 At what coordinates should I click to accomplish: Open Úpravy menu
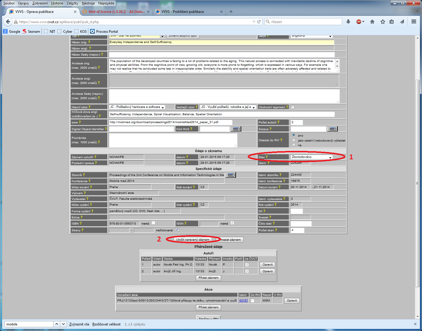pyautogui.click(x=23, y=3)
